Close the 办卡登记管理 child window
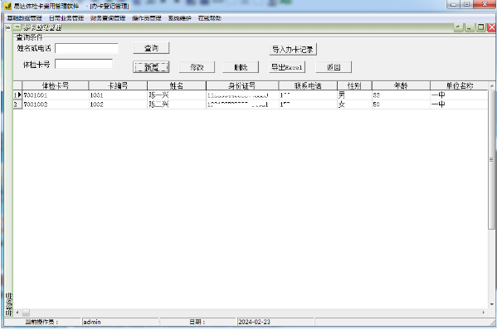 (492, 27)
